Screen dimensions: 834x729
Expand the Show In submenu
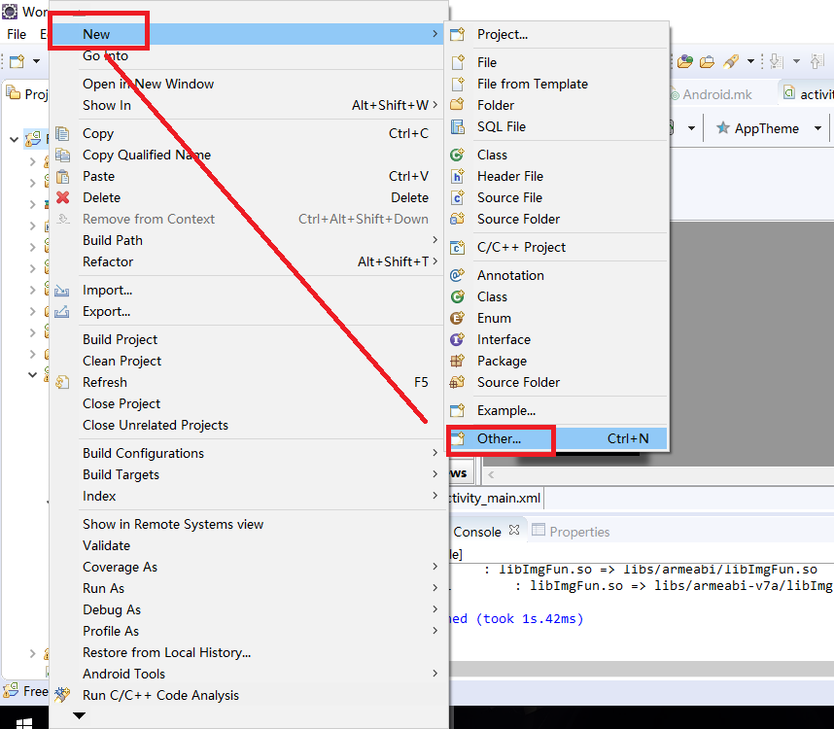click(248, 105)
